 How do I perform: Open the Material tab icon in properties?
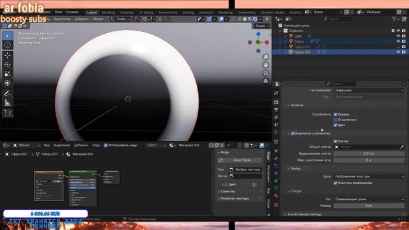coord(276,195)
